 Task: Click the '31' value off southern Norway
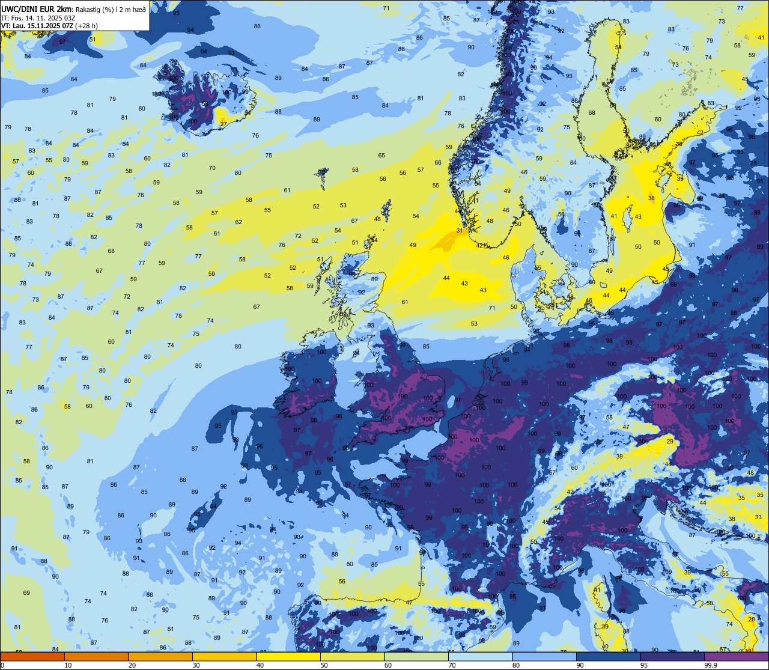(x=460, y=231)
